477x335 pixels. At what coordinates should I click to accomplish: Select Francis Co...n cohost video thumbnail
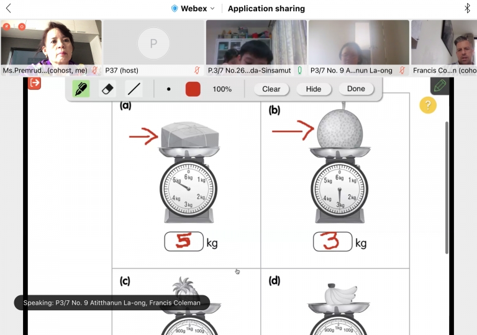click(x=444, y=47)
